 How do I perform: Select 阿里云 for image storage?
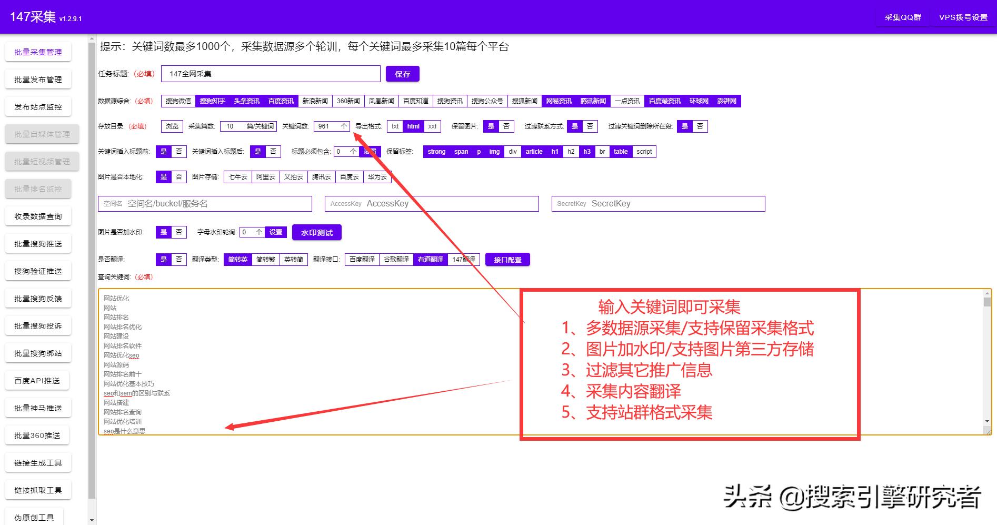(x=265, y=177)
